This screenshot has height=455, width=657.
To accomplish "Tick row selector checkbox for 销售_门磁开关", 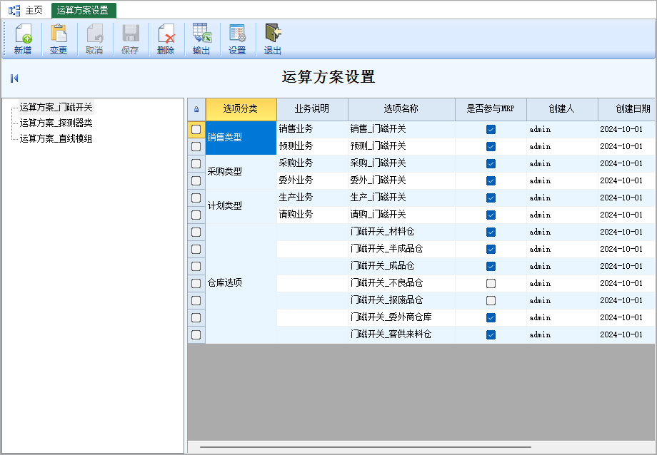I will [x=196, y=129].
